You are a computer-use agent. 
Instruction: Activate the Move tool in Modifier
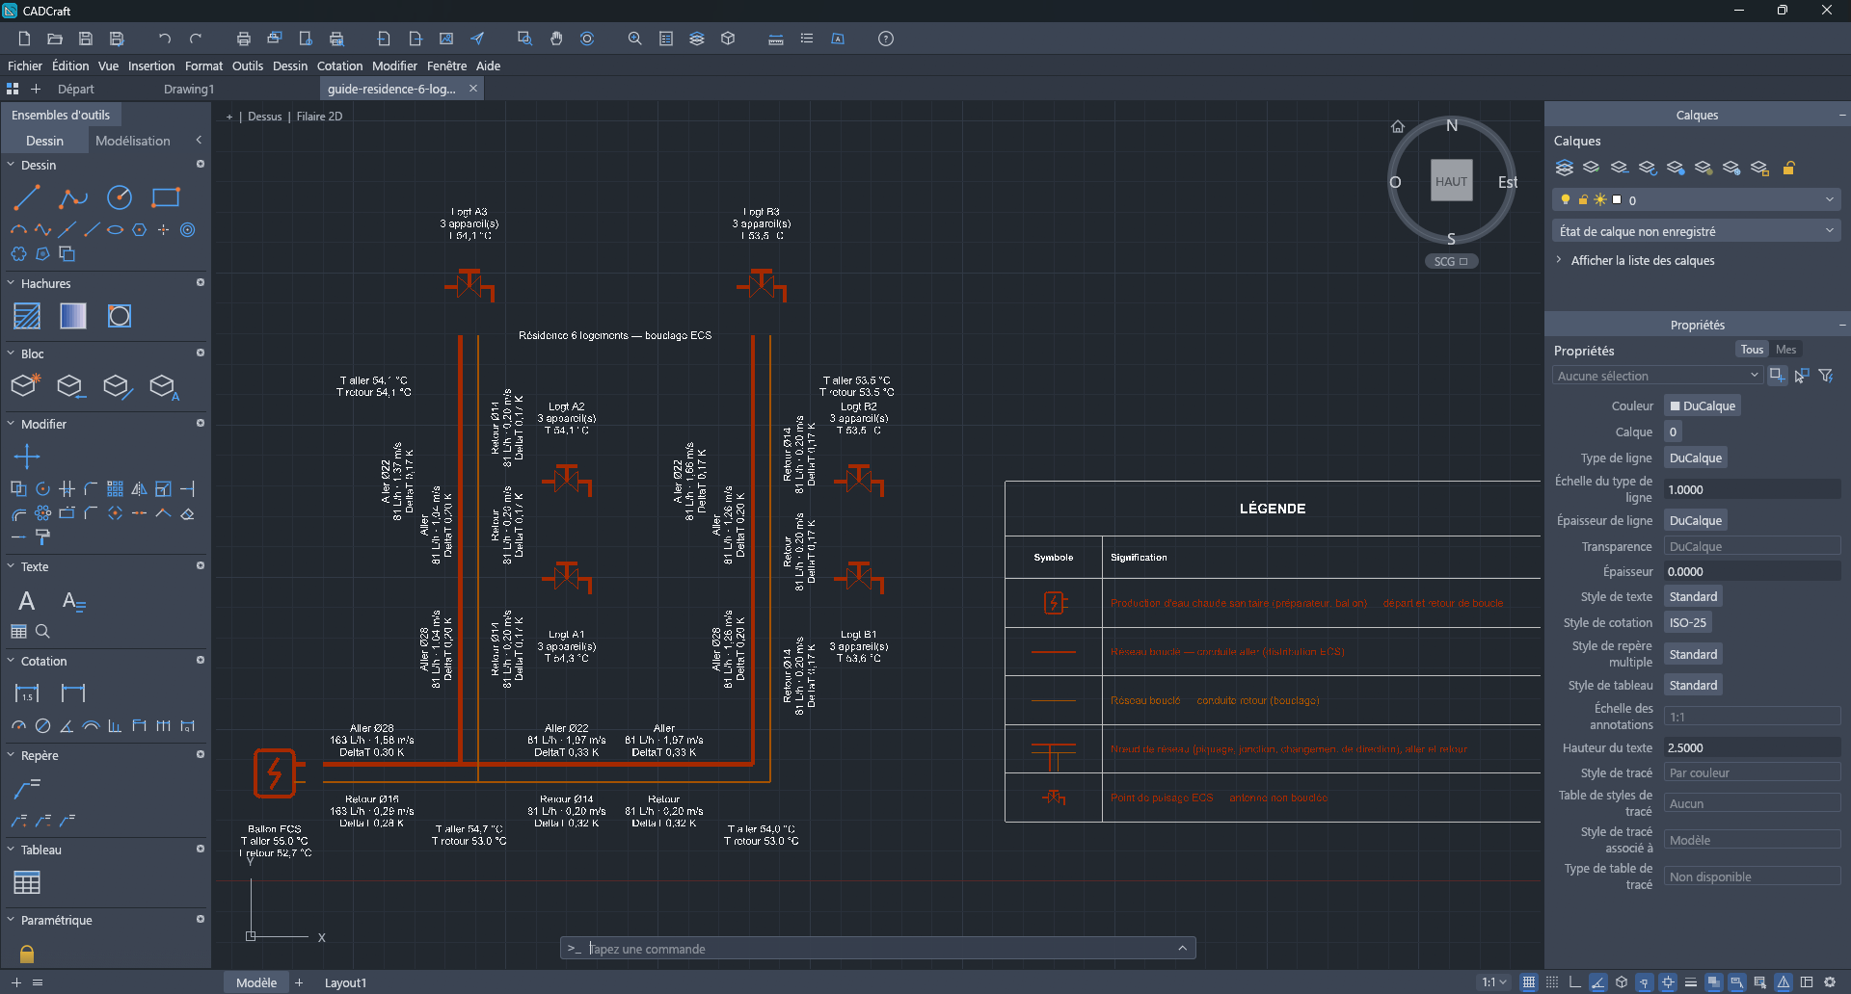pos(27,457)
